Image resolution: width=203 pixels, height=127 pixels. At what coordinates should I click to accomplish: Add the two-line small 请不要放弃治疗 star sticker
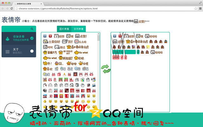click(66, 52)
